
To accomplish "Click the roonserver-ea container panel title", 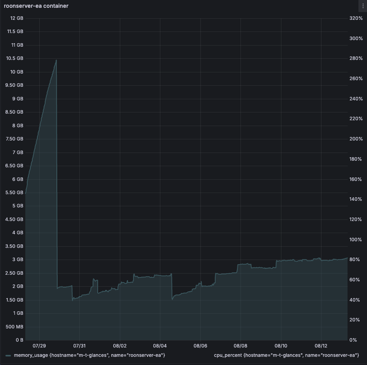I will [x=36, y=6].
